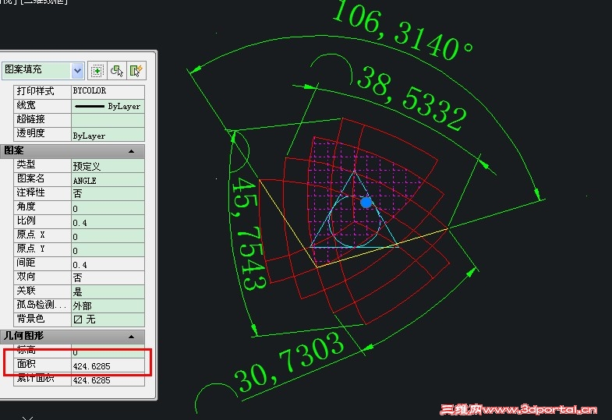
Task: Click the 38,5332 dimension text
Action: pyautogui.click(x=412, y=97)
